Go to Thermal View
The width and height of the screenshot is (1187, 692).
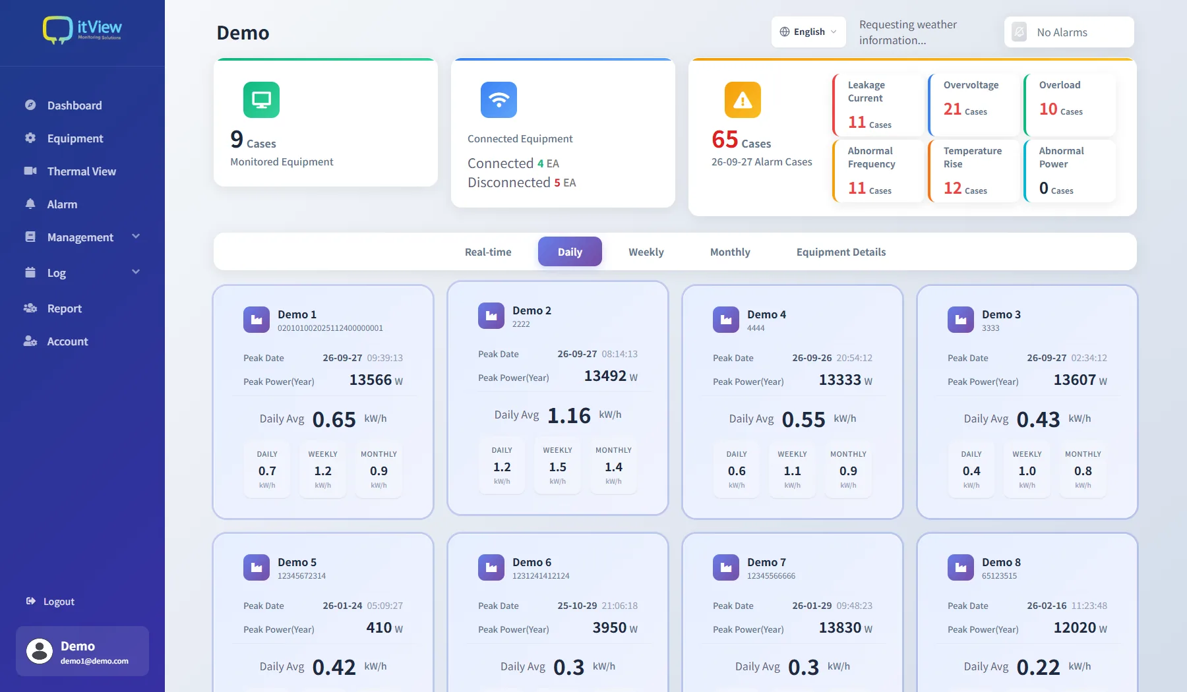tap(82, 171)
